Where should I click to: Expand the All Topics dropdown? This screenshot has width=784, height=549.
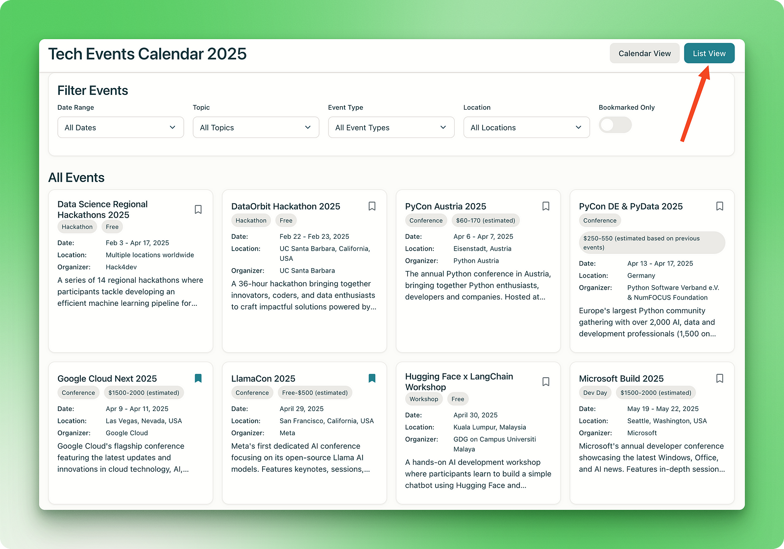(x=256, y=127)
